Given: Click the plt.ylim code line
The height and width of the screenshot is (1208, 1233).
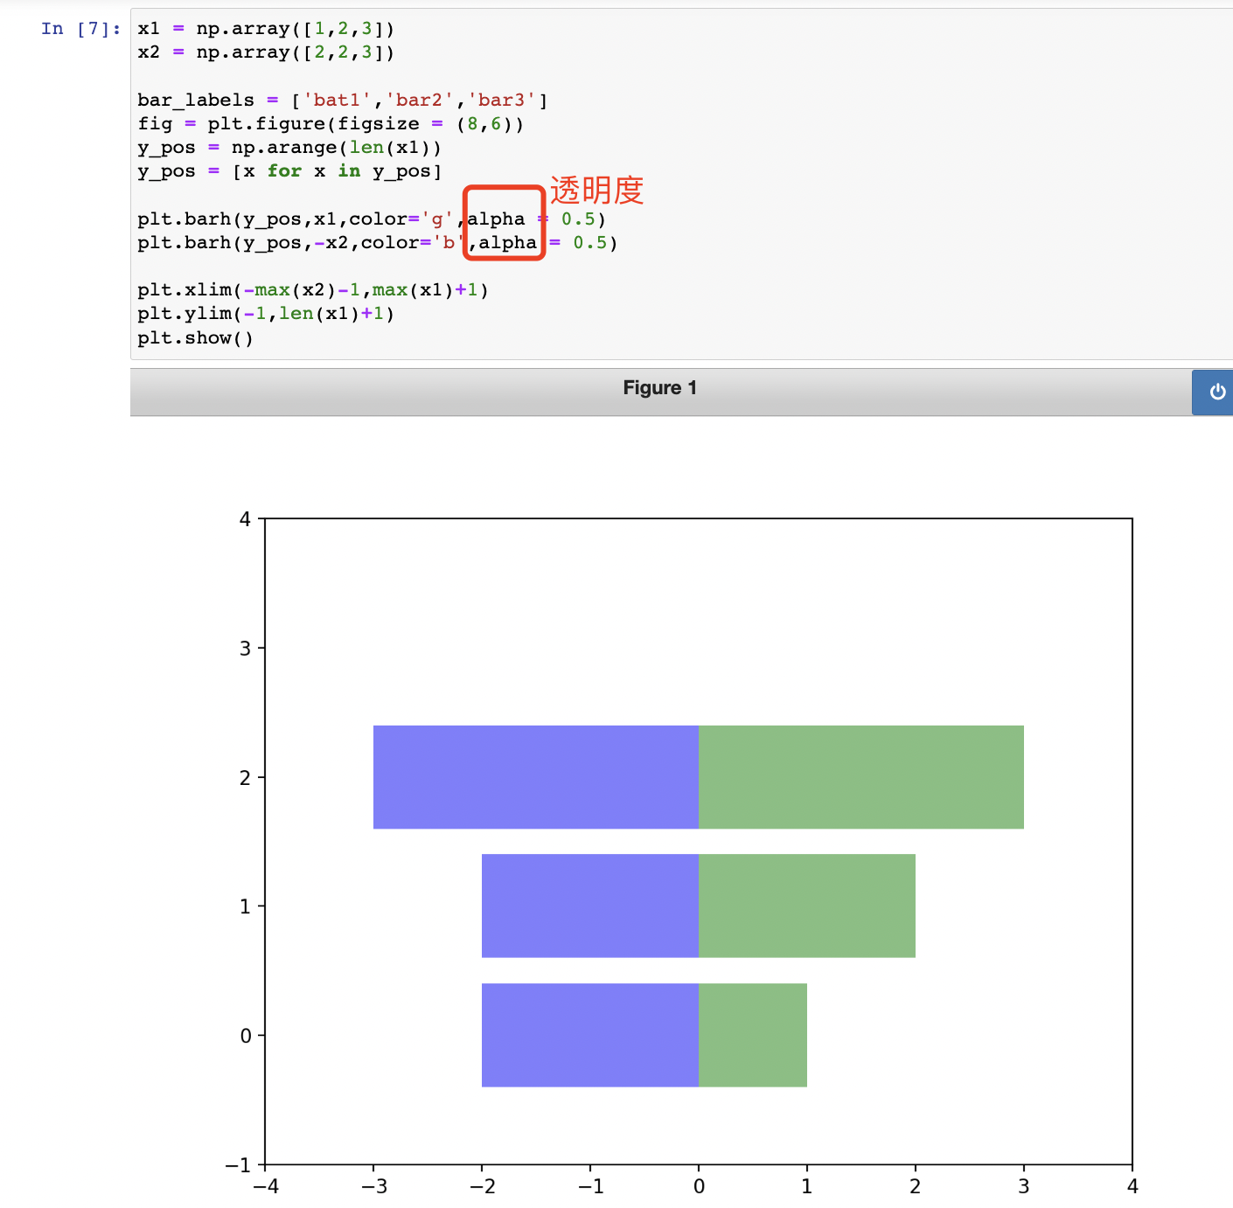Looking at the screenshot, I should point(264,313).
